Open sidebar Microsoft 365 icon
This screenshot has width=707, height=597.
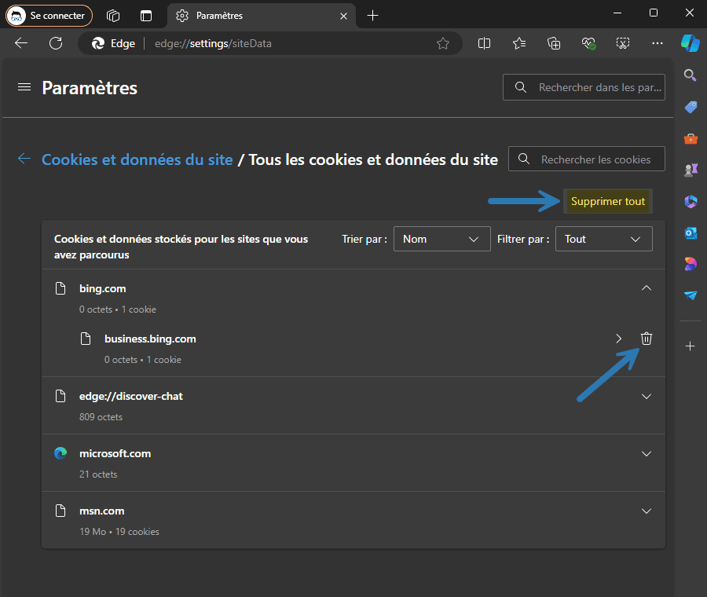691,201
